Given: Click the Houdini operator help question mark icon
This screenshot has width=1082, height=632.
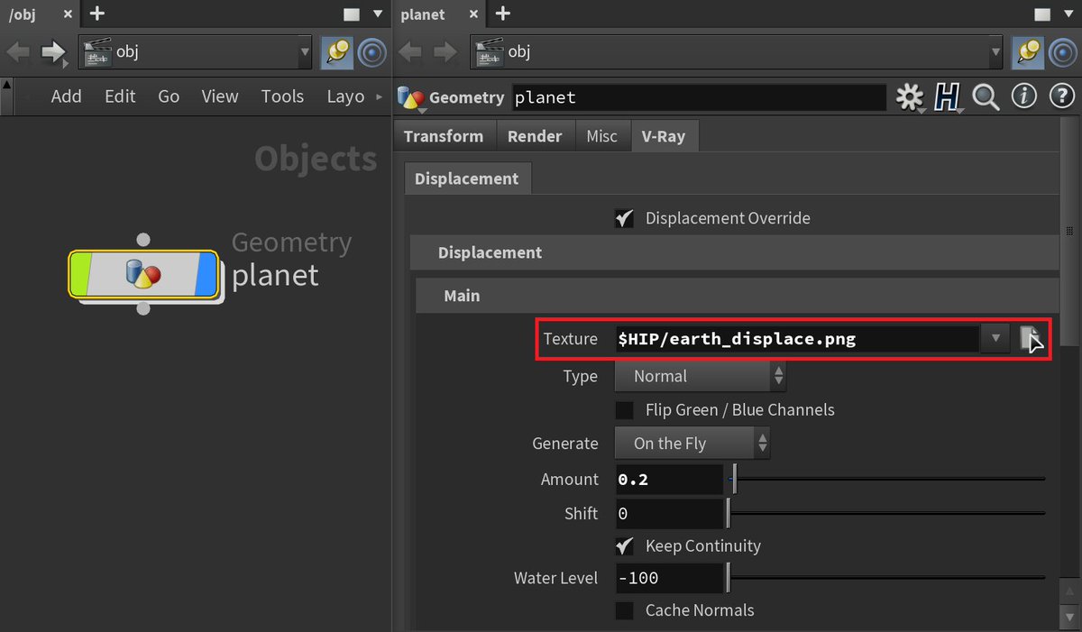Looking at the screenshot, I should click(1062, 96).
